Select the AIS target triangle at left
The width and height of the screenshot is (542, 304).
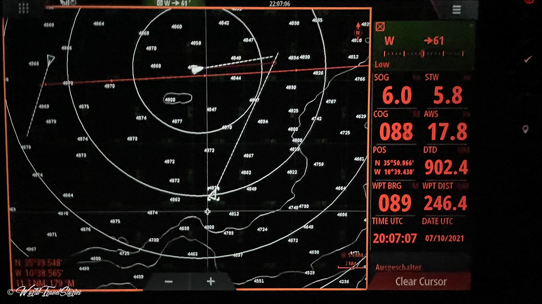tap(50, 59)
